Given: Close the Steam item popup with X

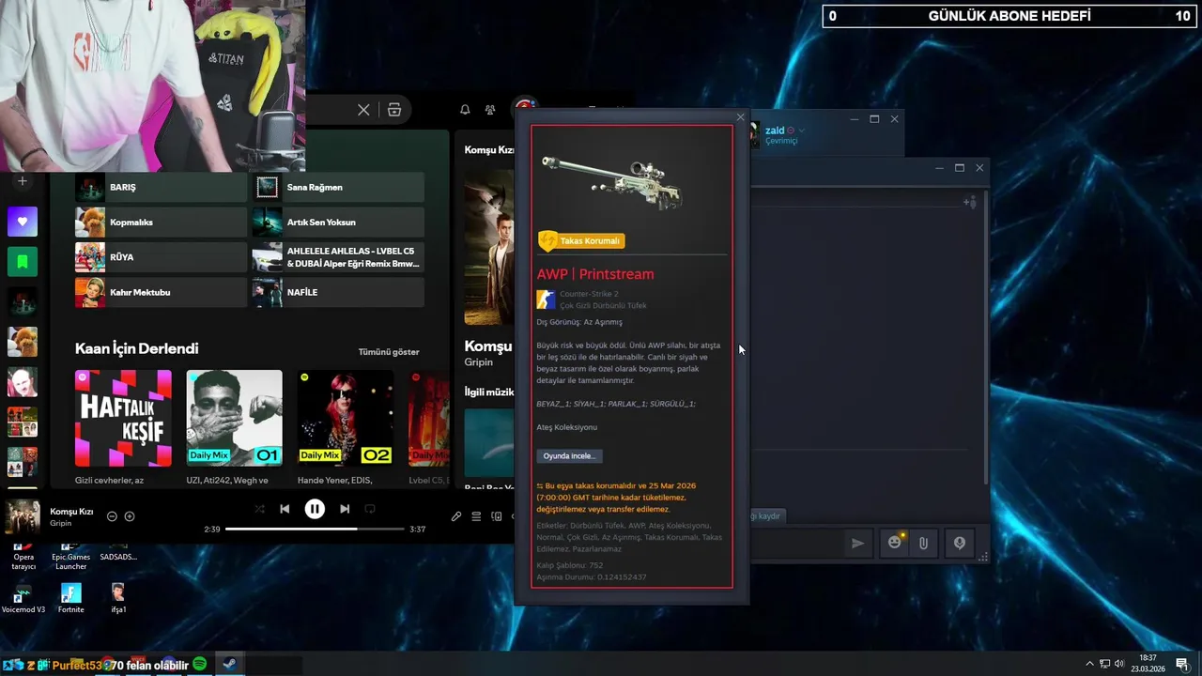Looking at the screenshot, I should click(x=740, y=117).
